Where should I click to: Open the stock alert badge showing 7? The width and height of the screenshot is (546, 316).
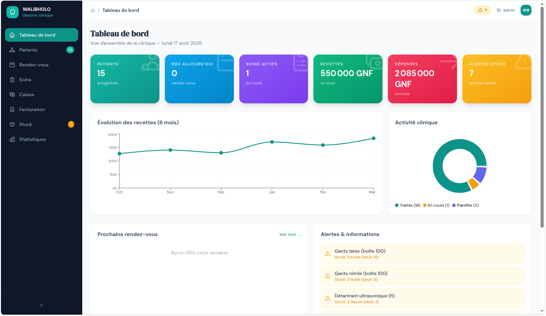[482, 10]
